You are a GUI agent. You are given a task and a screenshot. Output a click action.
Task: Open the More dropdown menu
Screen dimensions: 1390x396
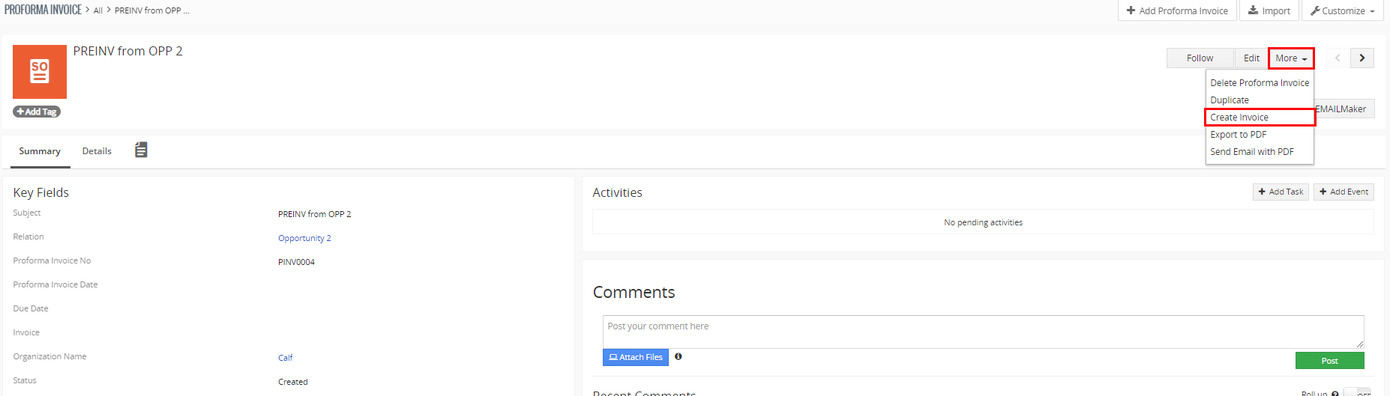[x=1290, y=58]
